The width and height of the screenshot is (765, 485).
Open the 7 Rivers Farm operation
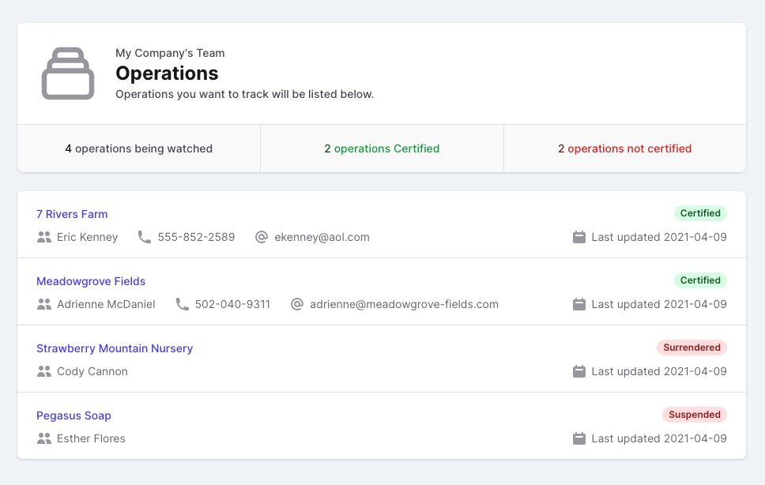click(72, 214)
